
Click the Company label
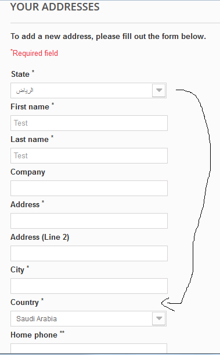[x=28, y=172]
